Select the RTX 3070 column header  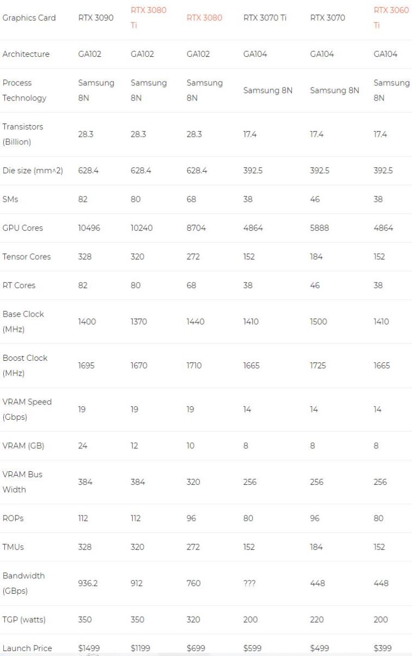point(328,17)
